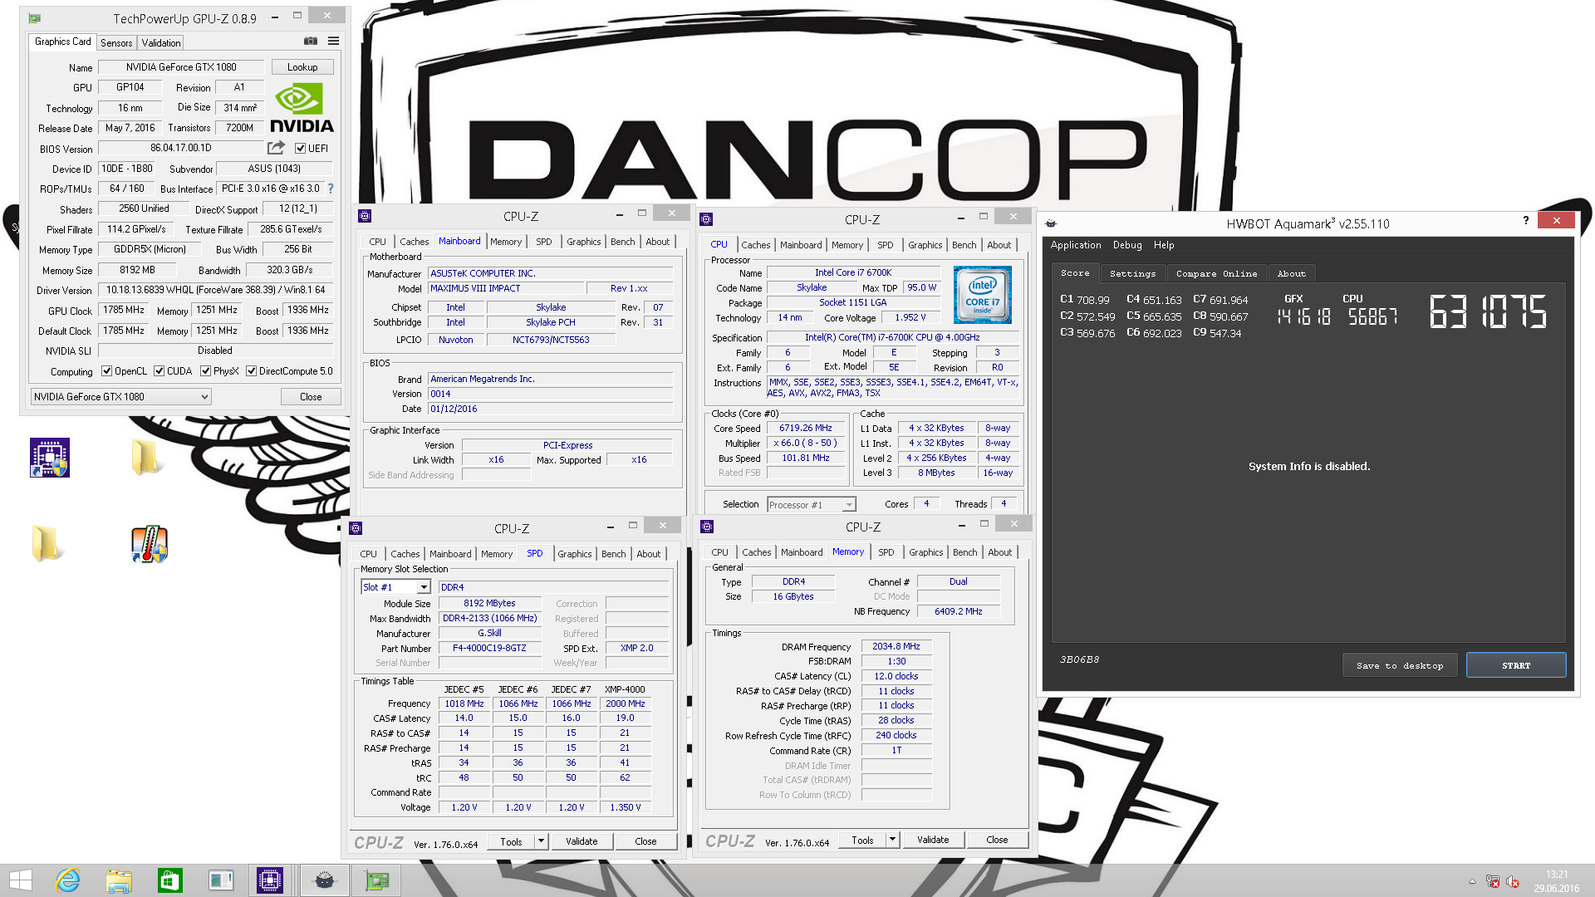Open the GPU-Z hamburger menu icon
The width and height of the screenshot is (1595, 897).
click(x=333, y=41)
